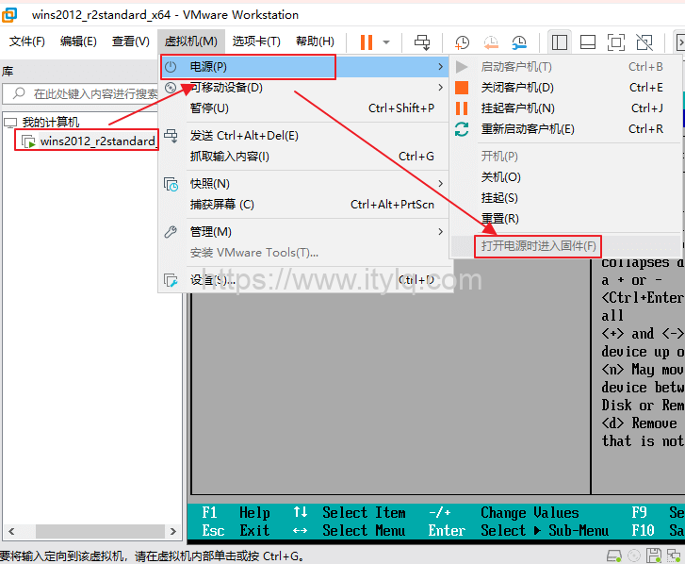Expand the 快照(N) submenu
This screenshot has width=685, height=564.
click(209, 183)
